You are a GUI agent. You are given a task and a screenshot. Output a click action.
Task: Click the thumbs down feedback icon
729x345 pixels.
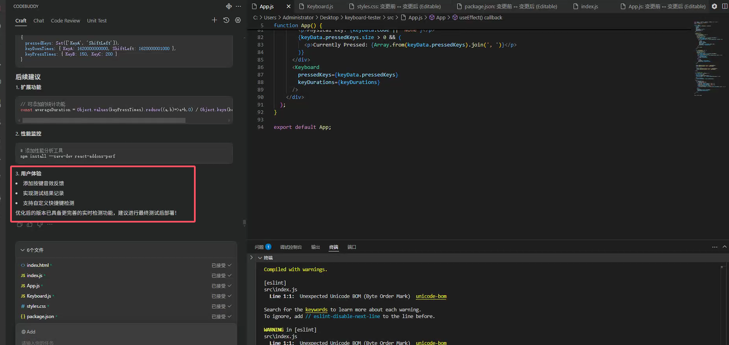point(40,225)
